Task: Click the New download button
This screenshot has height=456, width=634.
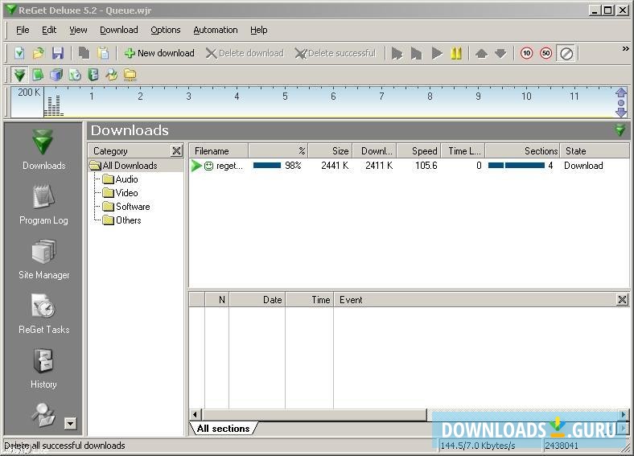Action: (158, 53)
